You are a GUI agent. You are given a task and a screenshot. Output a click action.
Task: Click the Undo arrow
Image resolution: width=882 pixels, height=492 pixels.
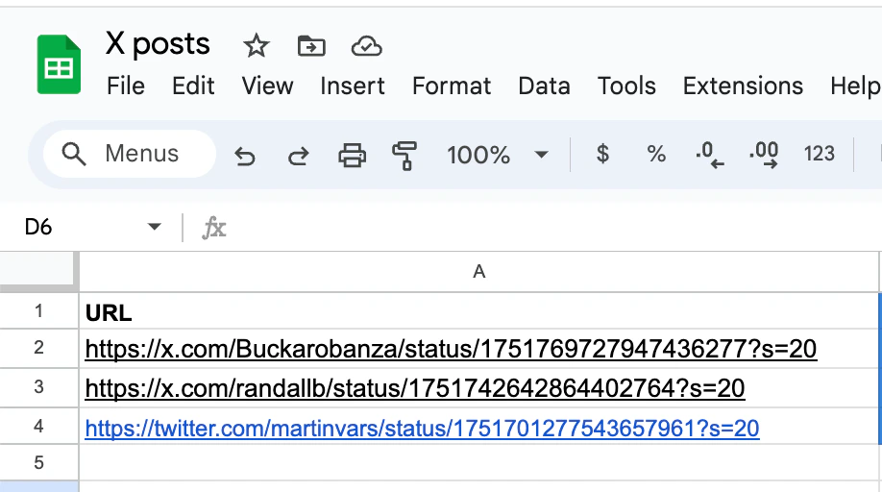pos(245,155)
